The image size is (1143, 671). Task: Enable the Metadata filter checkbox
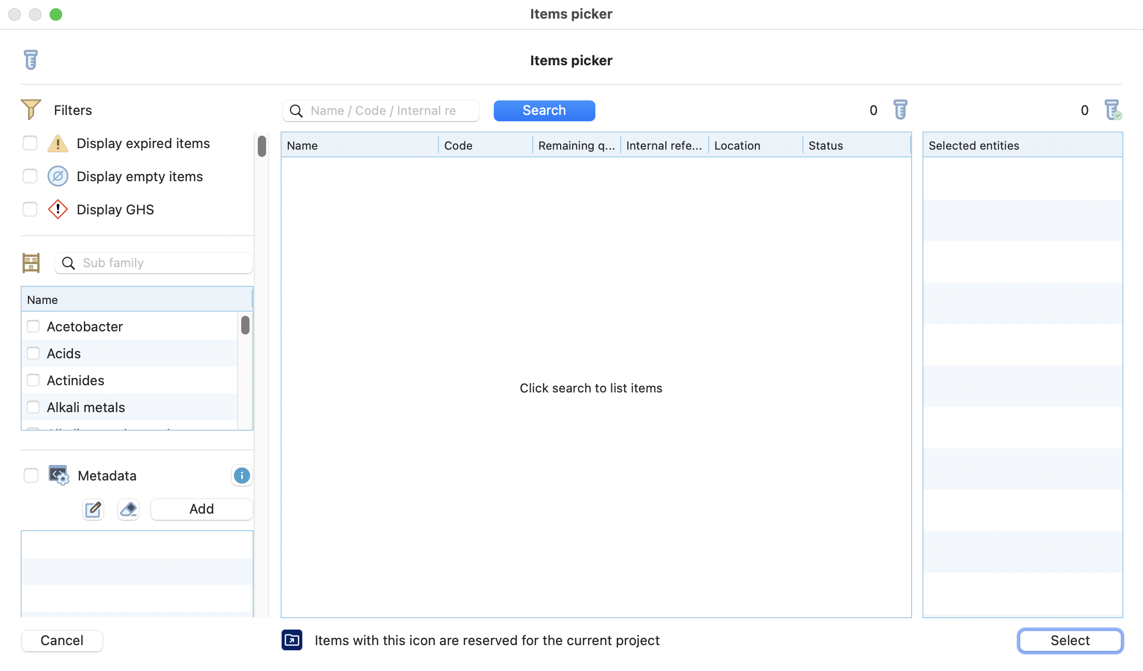[x=31, y=475]
